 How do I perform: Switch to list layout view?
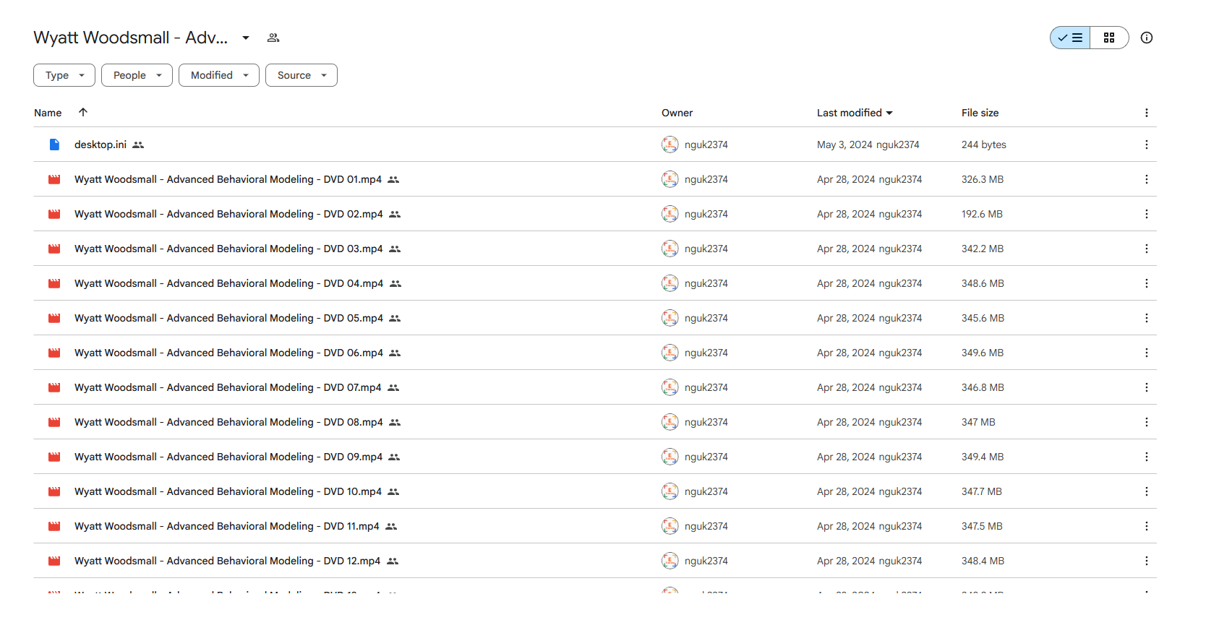1070,38
